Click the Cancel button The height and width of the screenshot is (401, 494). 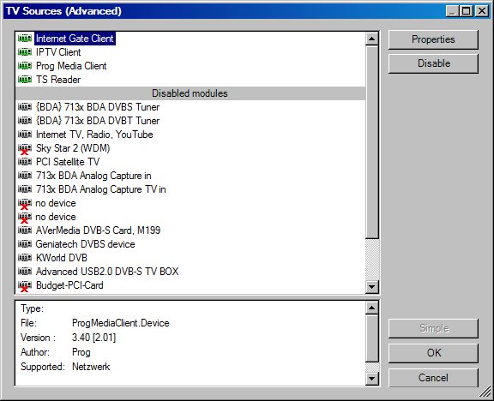(433, 377)
